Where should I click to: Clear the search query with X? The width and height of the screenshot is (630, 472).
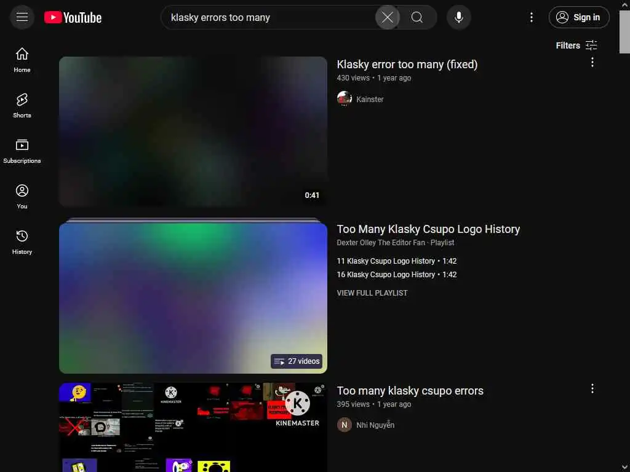pyautogui.click(x=388, y=17)
